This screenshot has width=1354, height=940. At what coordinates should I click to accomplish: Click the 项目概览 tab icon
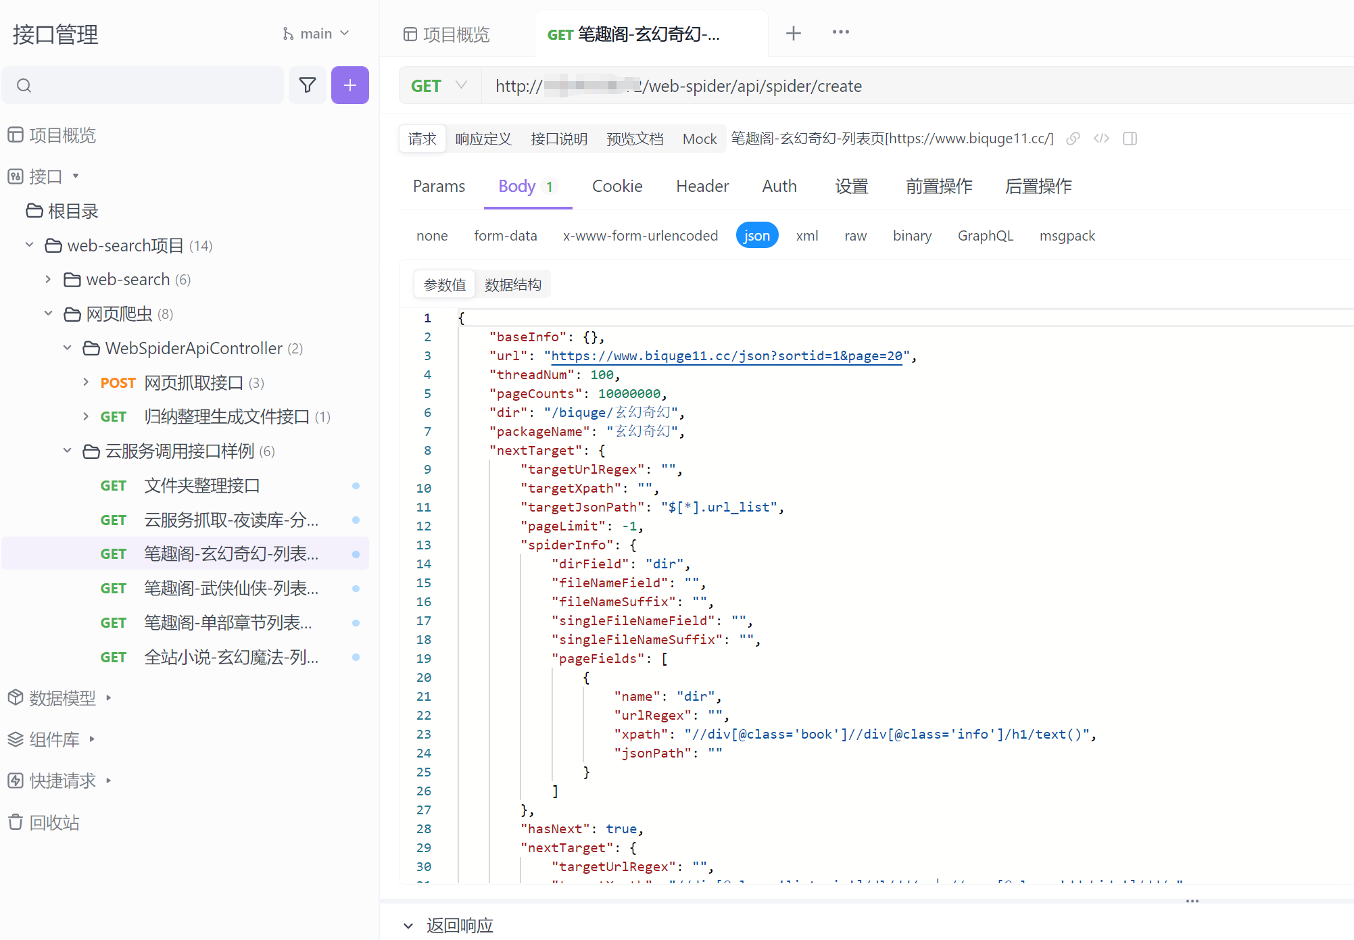(410, 34)
